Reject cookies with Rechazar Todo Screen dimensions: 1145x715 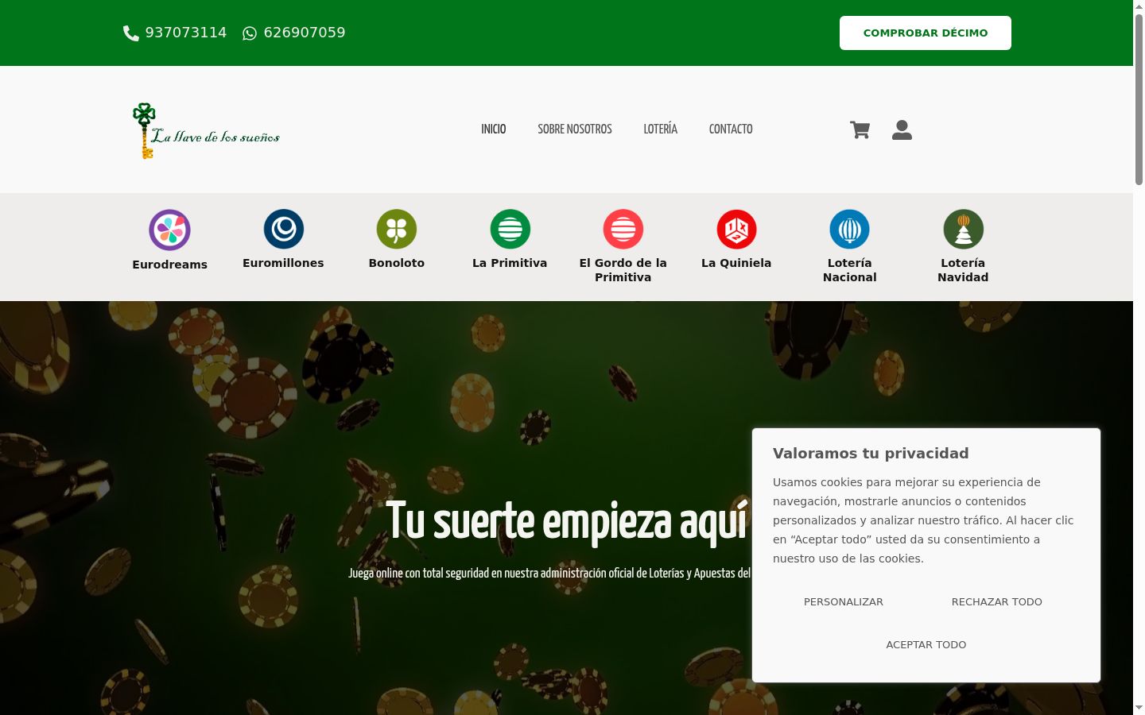(997, 601)
